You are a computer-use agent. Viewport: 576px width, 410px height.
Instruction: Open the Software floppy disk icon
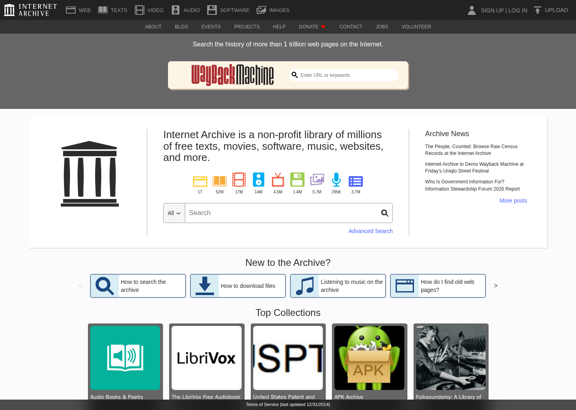(212, 10)
